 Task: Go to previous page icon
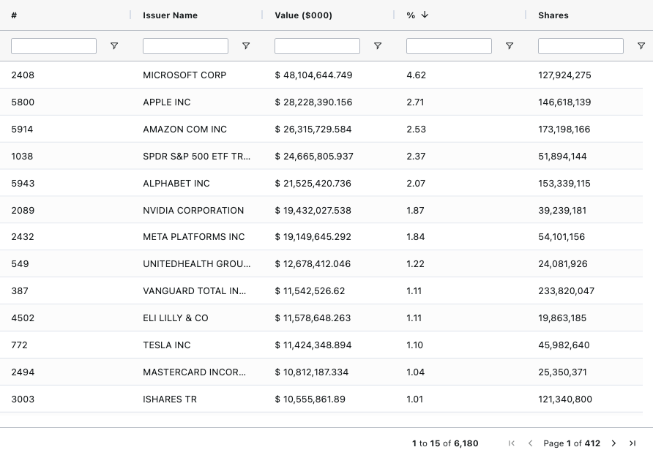coord(530,443)
